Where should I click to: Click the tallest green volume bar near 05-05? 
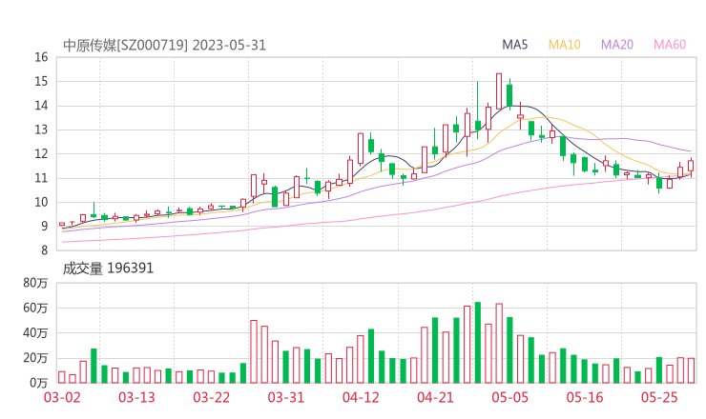click(478, 343)
